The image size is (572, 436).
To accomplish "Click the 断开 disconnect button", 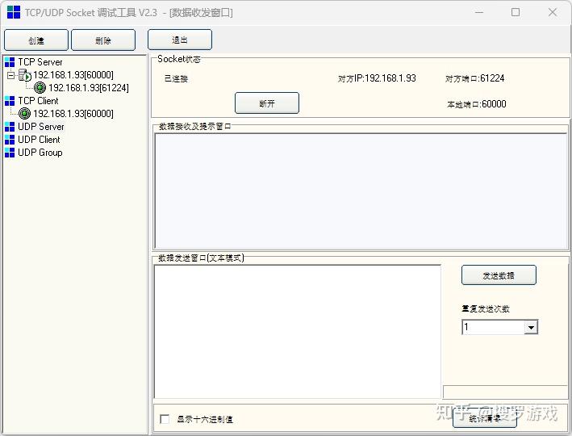I will point(267,103).
